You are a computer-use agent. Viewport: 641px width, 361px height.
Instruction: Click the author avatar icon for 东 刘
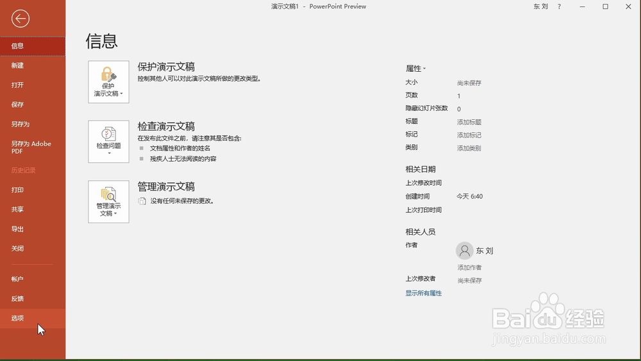(464, 251)
